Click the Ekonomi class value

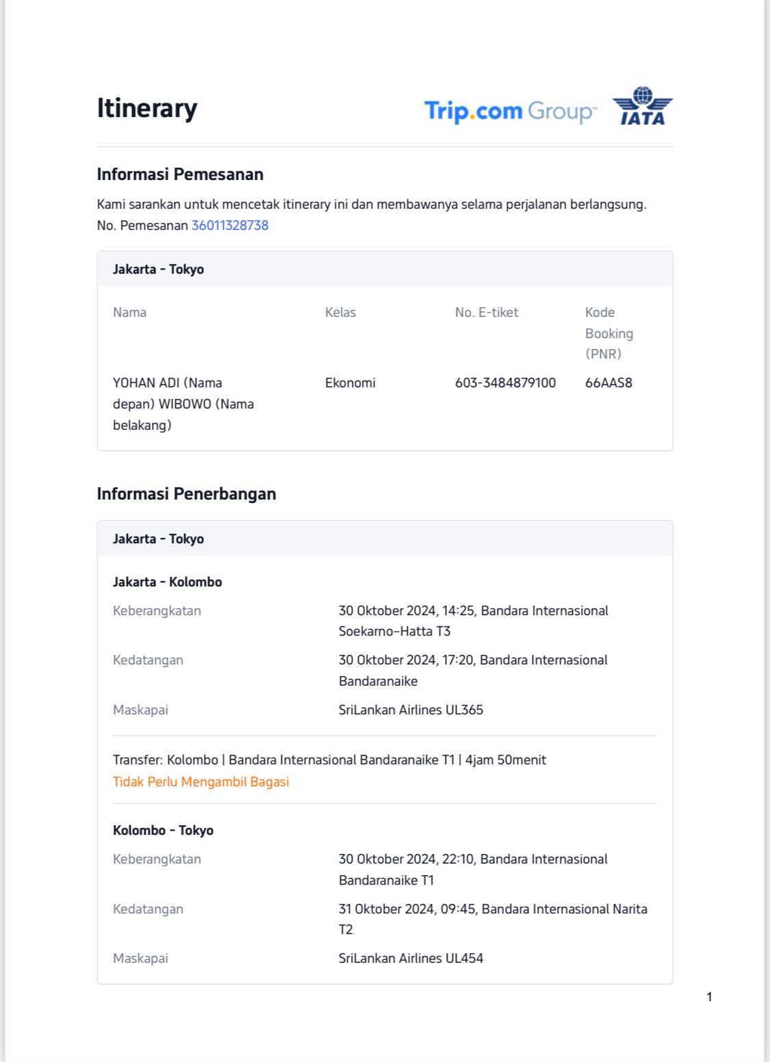(x=350, y=383)
